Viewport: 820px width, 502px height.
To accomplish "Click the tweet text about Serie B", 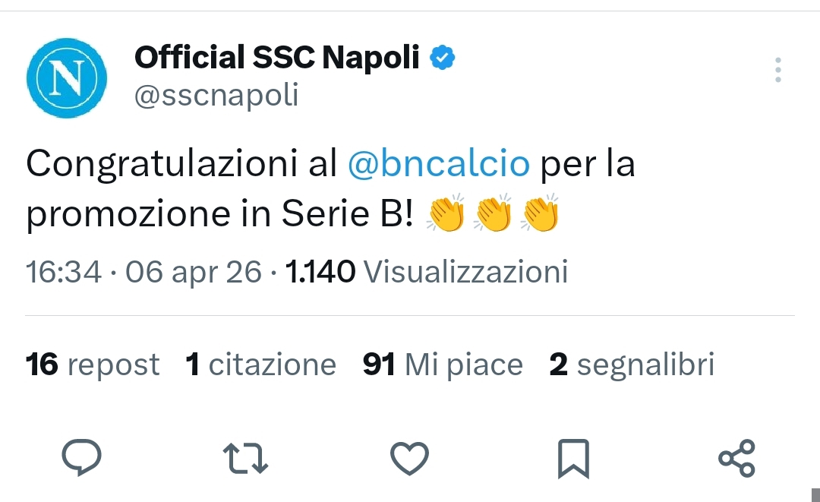I will click(220, 215).
